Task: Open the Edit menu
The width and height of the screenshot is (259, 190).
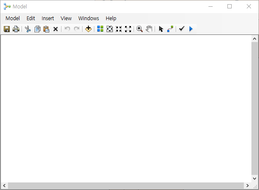Action: (x=31, y=18)
